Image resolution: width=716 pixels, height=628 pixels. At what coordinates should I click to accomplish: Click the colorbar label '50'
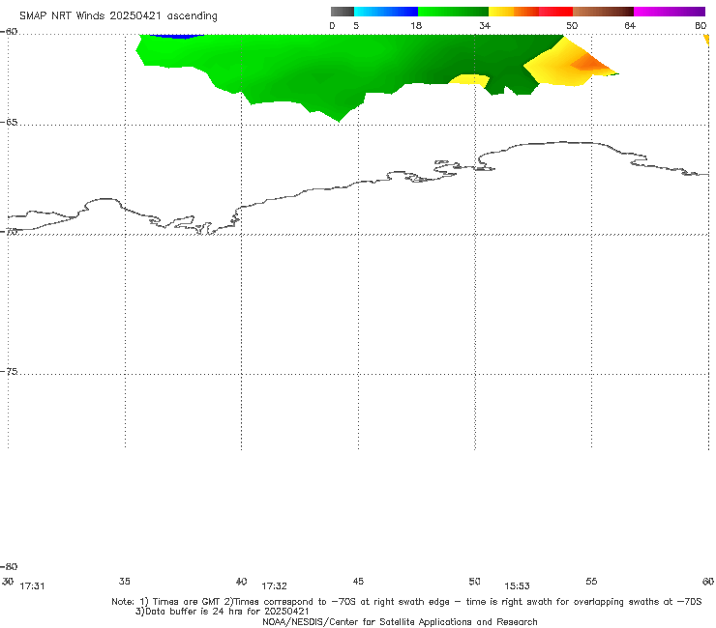[x=572, y=25]
